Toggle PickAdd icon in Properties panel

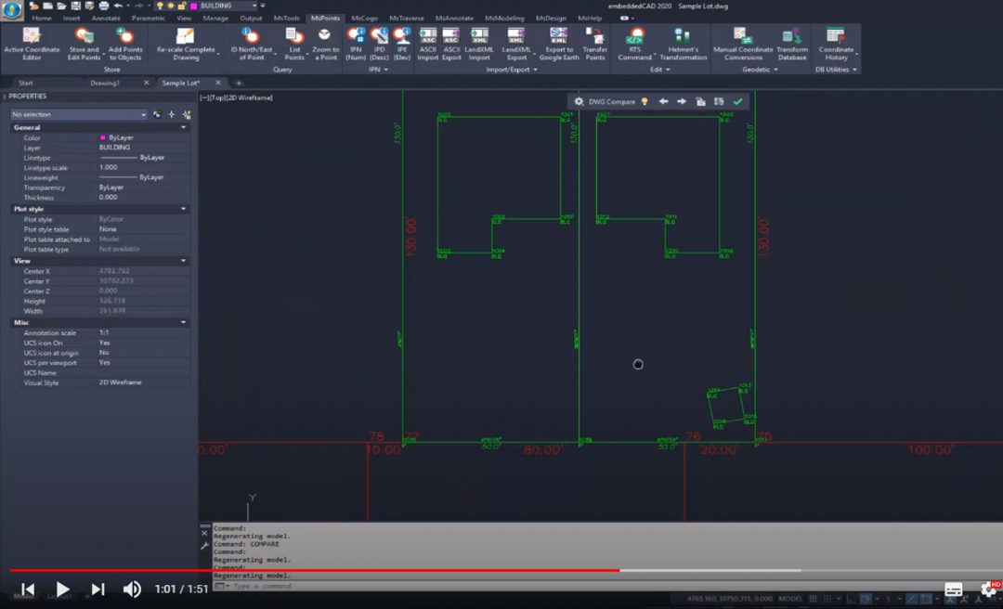158,114
